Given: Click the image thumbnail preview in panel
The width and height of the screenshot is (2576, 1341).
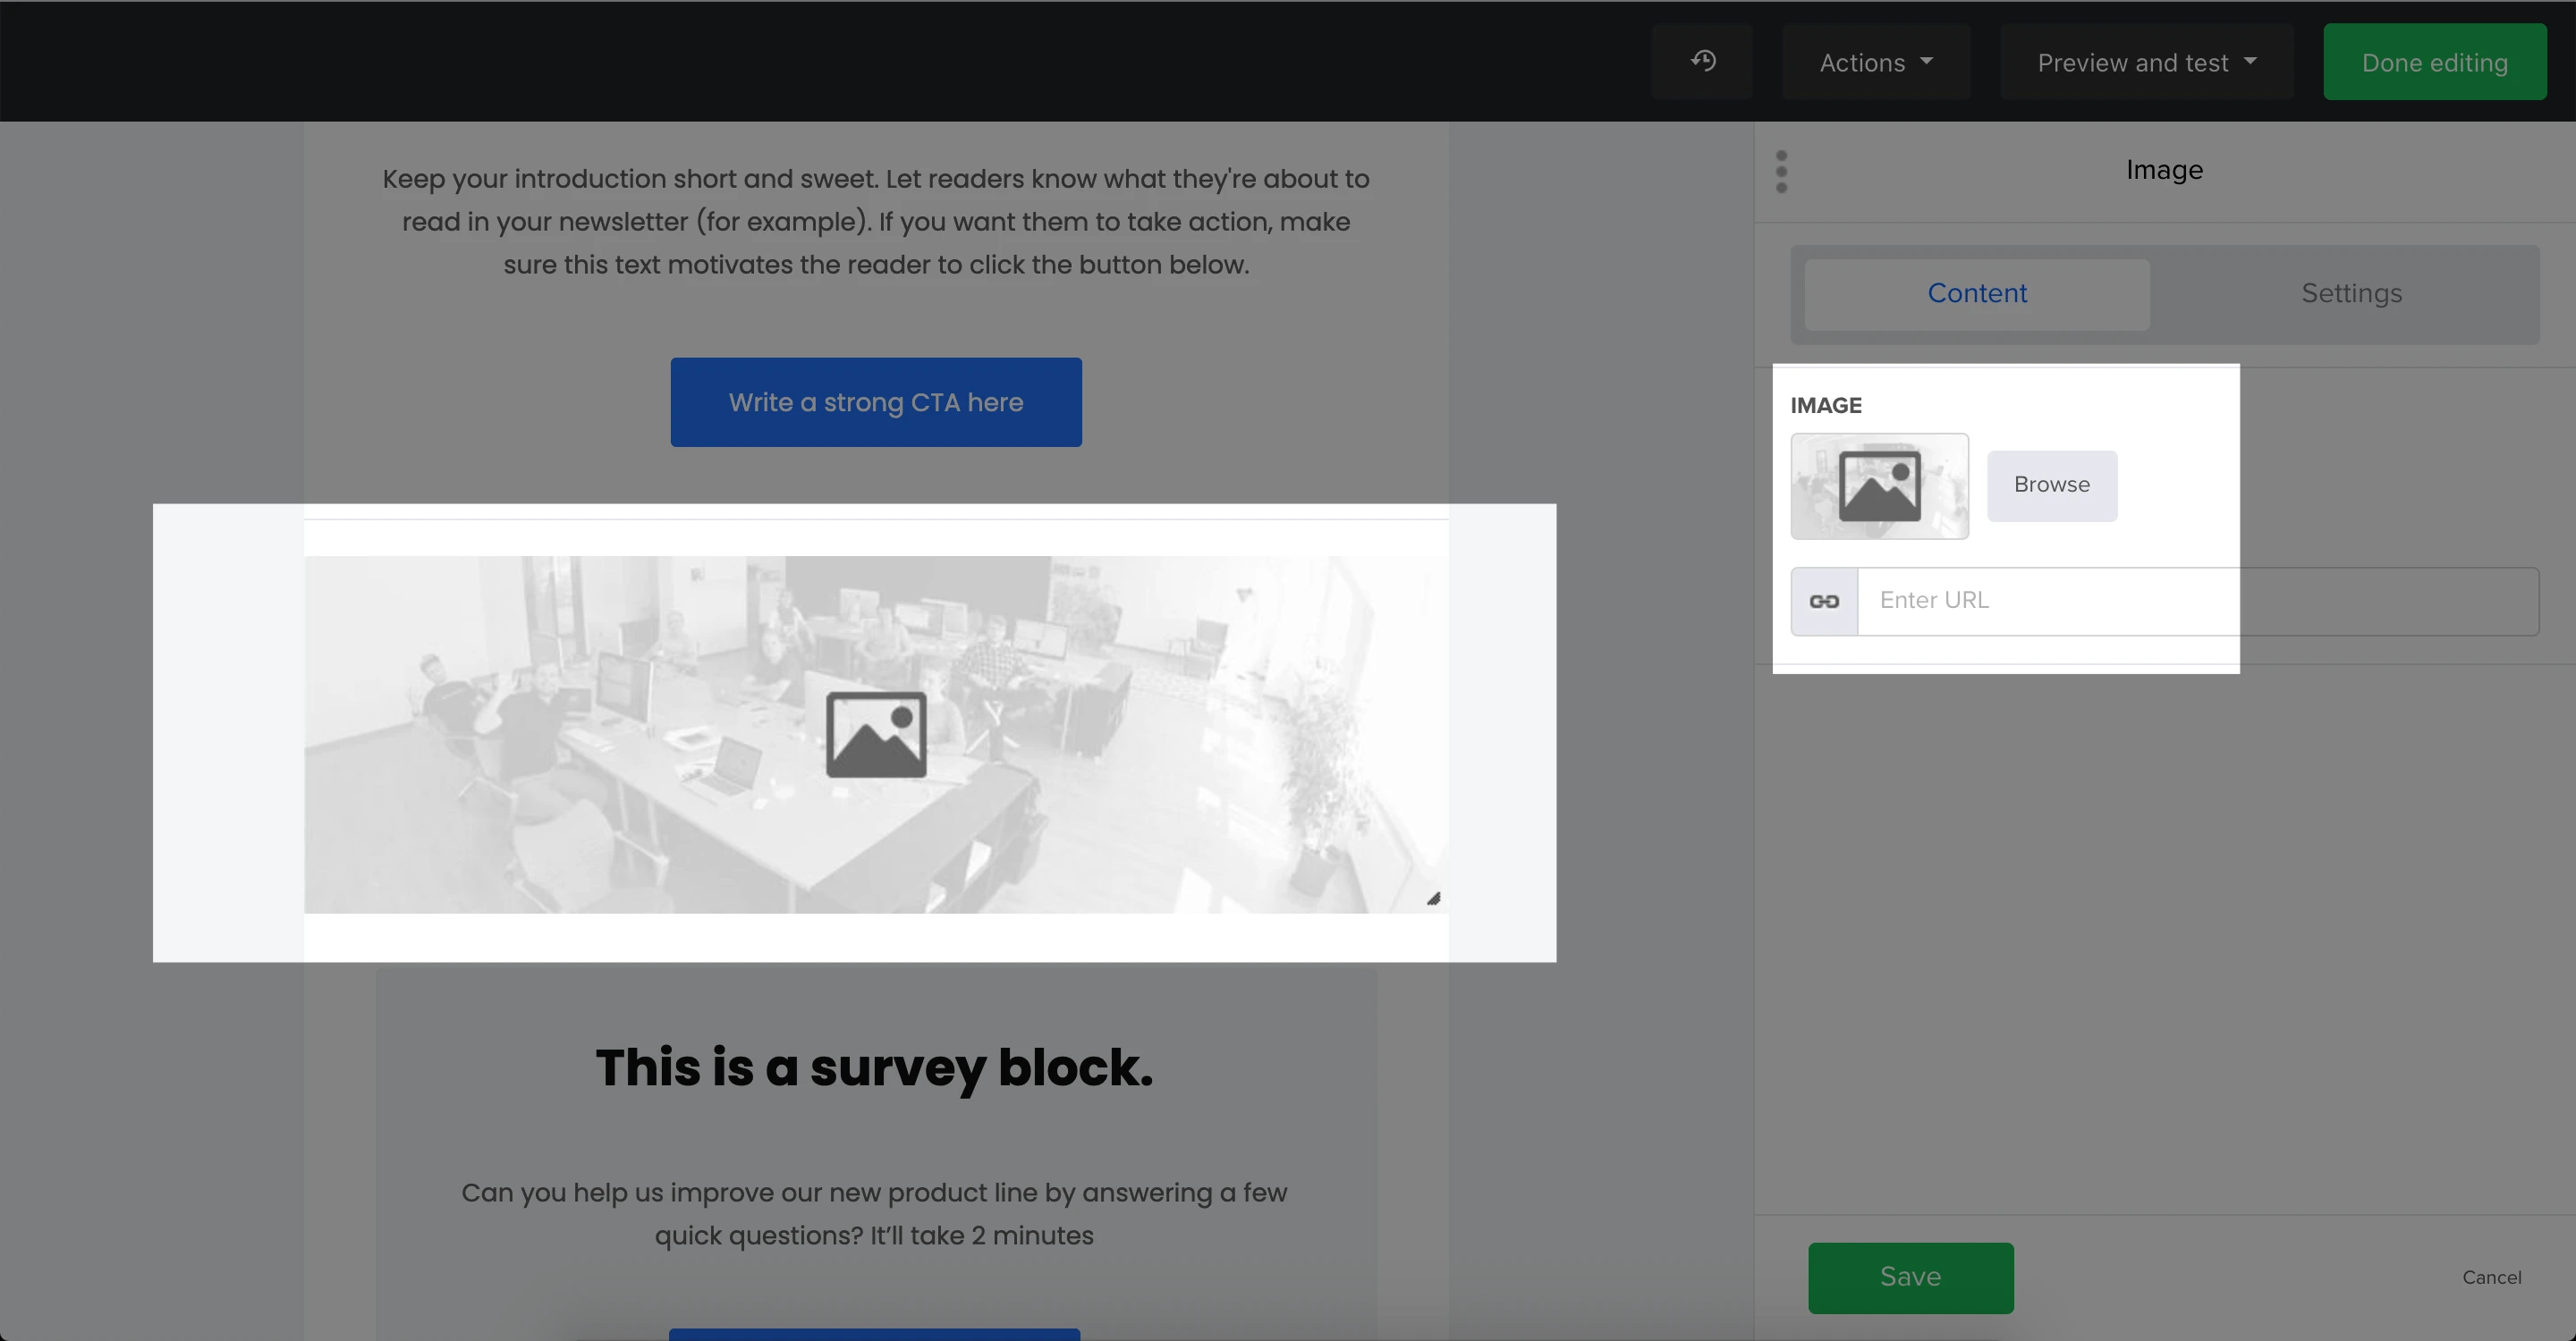Looking at the screenshot, I should pyautogui.click(x=1879, y=486).
